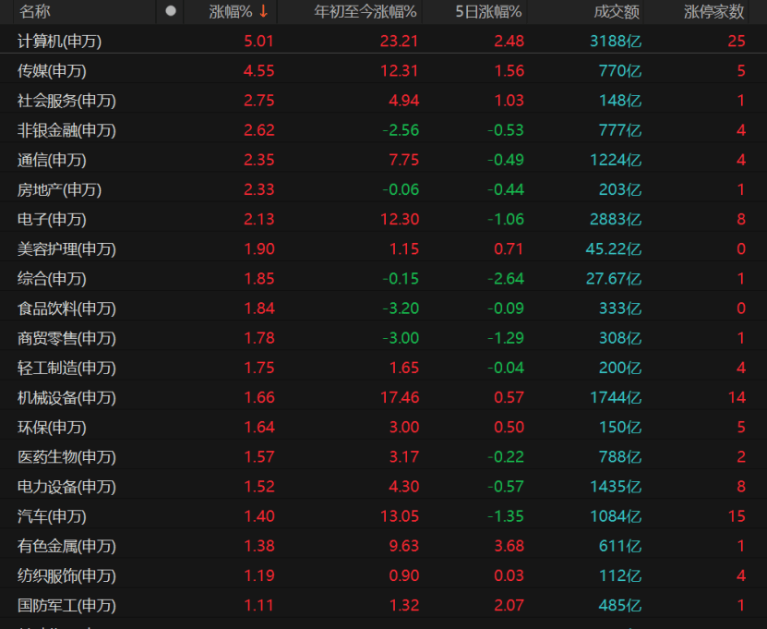Sort by 年初至今涨幅% column header
This screenshot has width=767, height=629.
(365, 11)
